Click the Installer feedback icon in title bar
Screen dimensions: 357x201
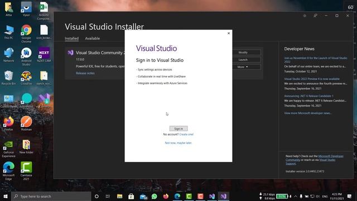[x=315, y=16]
